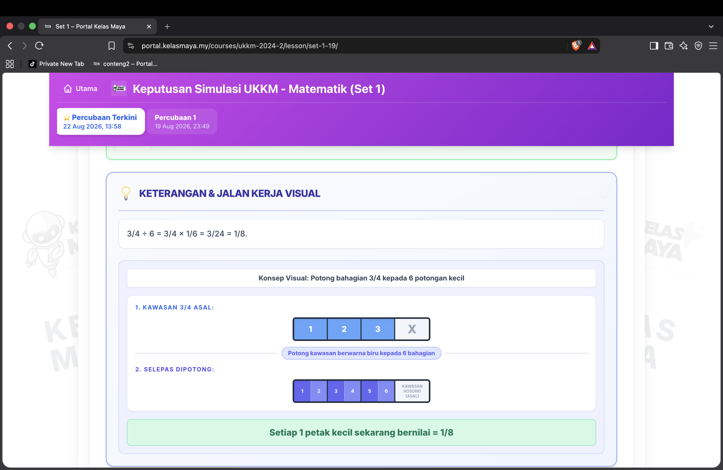
Task: Click the 'Setiap 1 petak kecil' result banner
Action: [x=361, y=433]
